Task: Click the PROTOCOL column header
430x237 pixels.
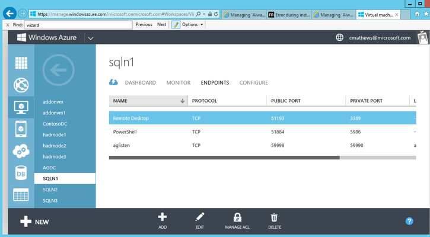Action: (227, 101)
